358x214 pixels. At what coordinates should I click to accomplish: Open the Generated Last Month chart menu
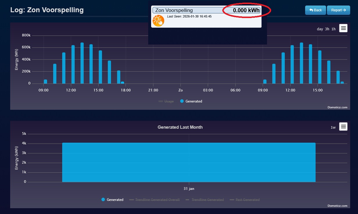tap(343, 127)
